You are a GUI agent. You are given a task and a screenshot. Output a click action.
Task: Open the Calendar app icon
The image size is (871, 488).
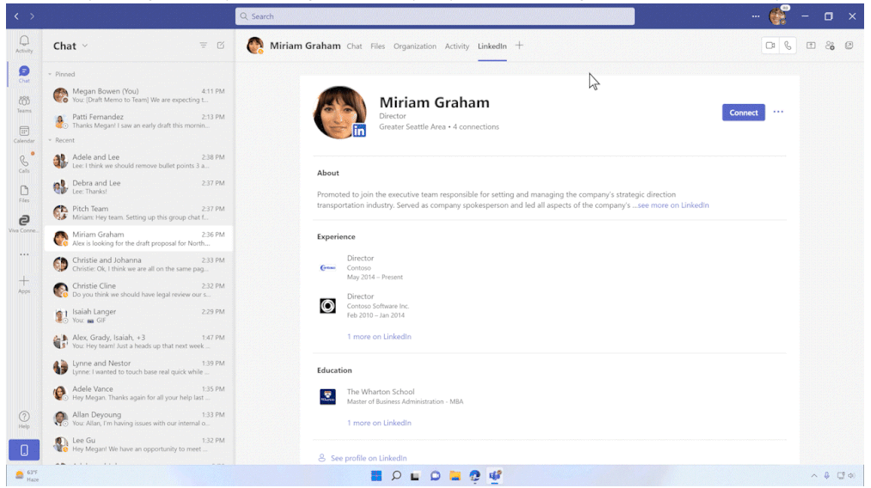(x=24, y=134)
